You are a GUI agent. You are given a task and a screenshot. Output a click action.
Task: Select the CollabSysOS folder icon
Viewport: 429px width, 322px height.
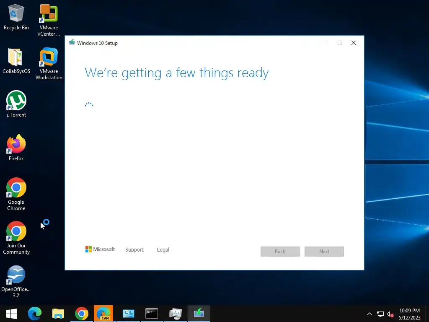point(16,61)
